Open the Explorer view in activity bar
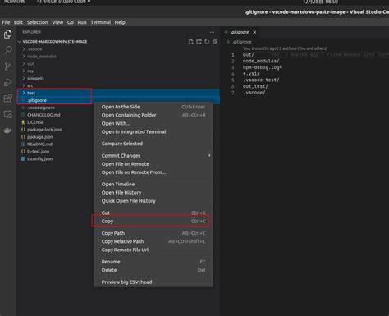The height and width of the screenshot is (316, 389). point(8,34)
